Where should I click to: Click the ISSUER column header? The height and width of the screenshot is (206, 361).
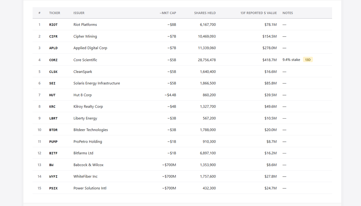(x=79, y=13)
